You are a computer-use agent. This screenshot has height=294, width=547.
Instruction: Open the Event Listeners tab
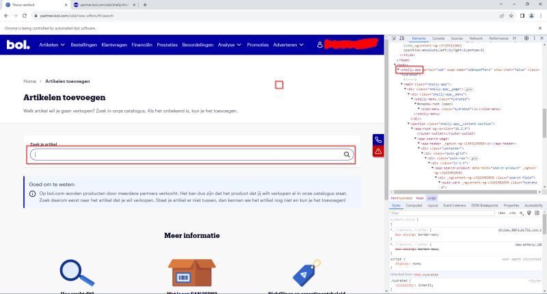coord(455,205)
